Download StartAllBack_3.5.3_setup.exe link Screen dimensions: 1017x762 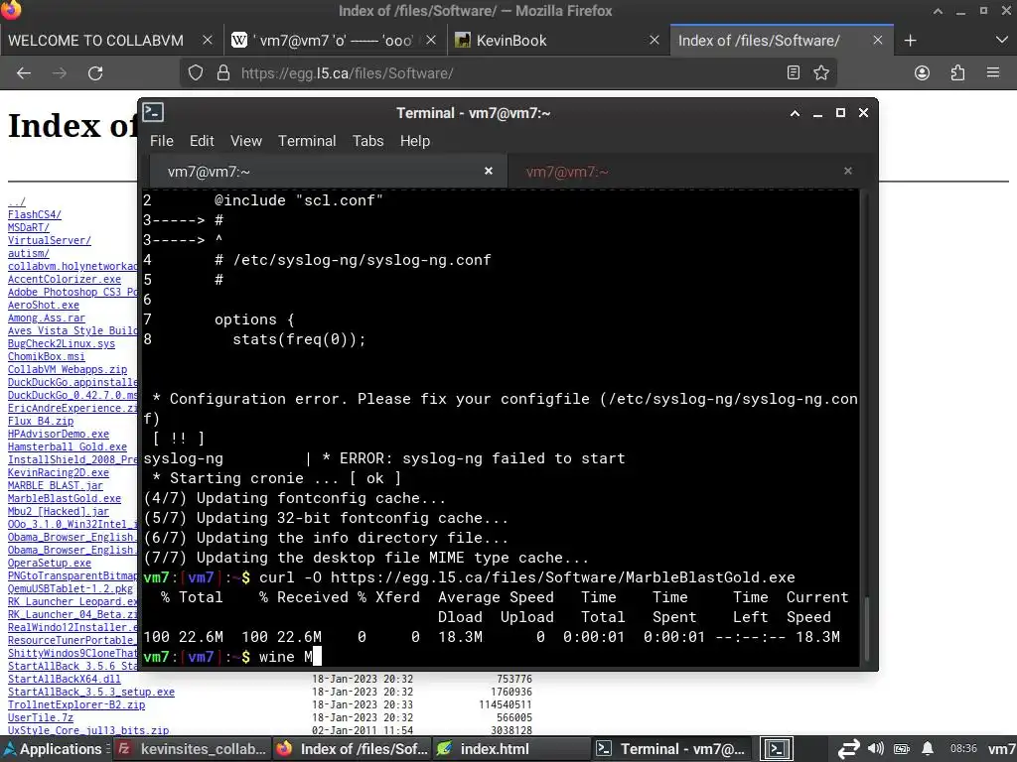90,692
